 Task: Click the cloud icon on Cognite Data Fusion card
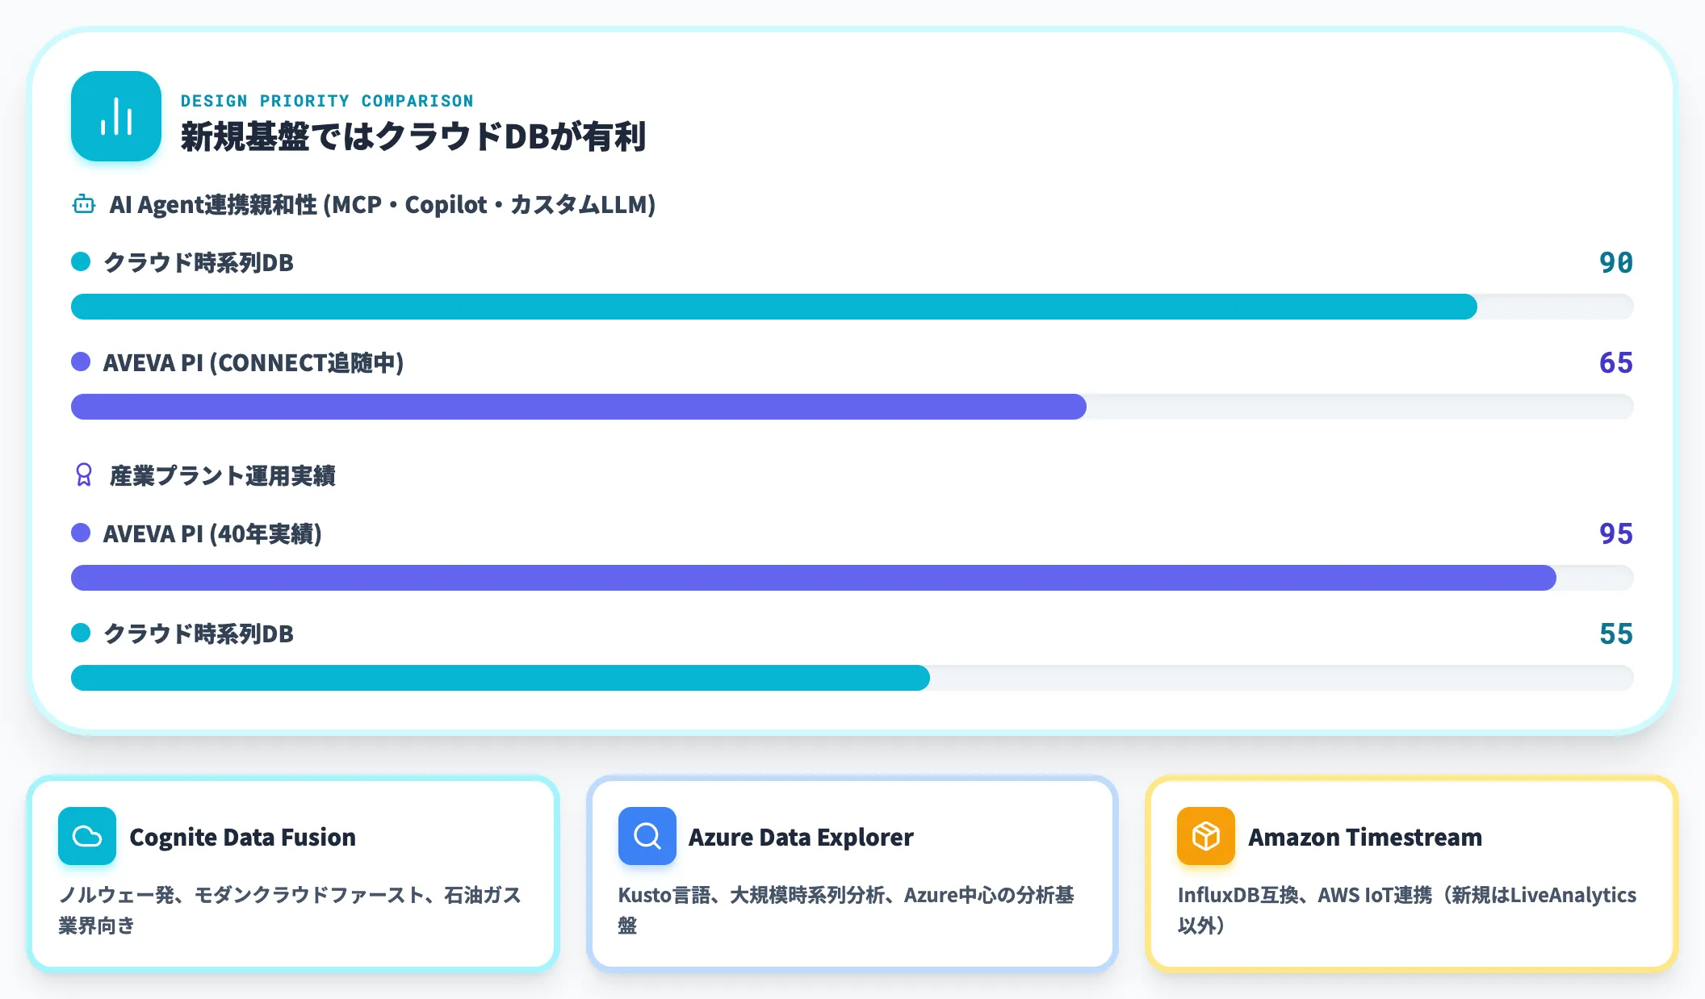(x=87, y=836)
